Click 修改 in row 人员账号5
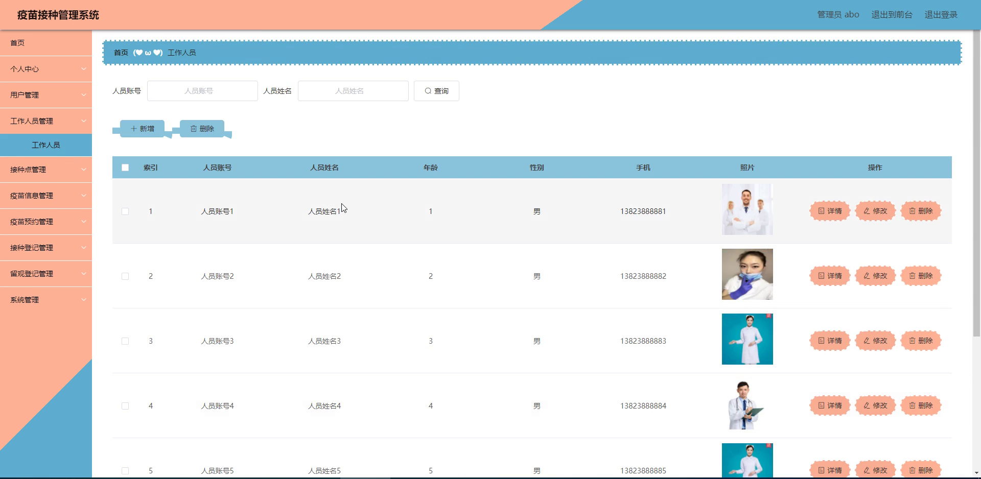 (875, 470)
